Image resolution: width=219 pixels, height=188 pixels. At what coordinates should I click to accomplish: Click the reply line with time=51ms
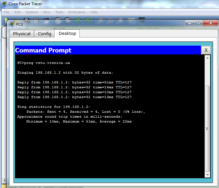click(75, 82)
